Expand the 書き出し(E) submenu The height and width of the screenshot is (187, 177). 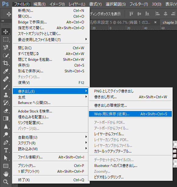(x=51, y=91)
